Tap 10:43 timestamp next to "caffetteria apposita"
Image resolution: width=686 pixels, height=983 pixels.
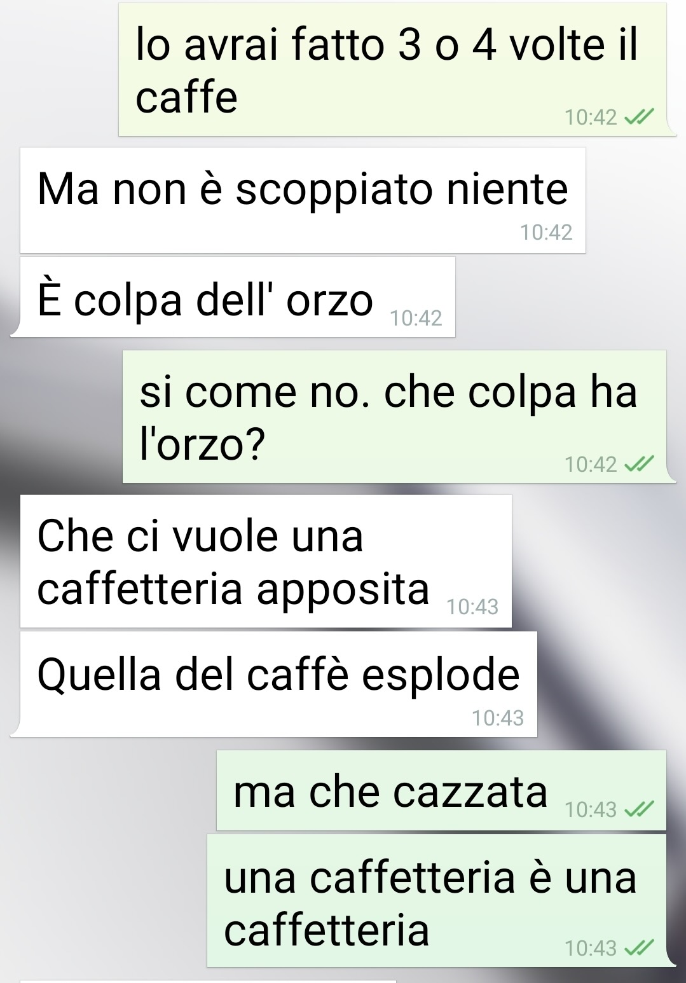tap(472, 607)
